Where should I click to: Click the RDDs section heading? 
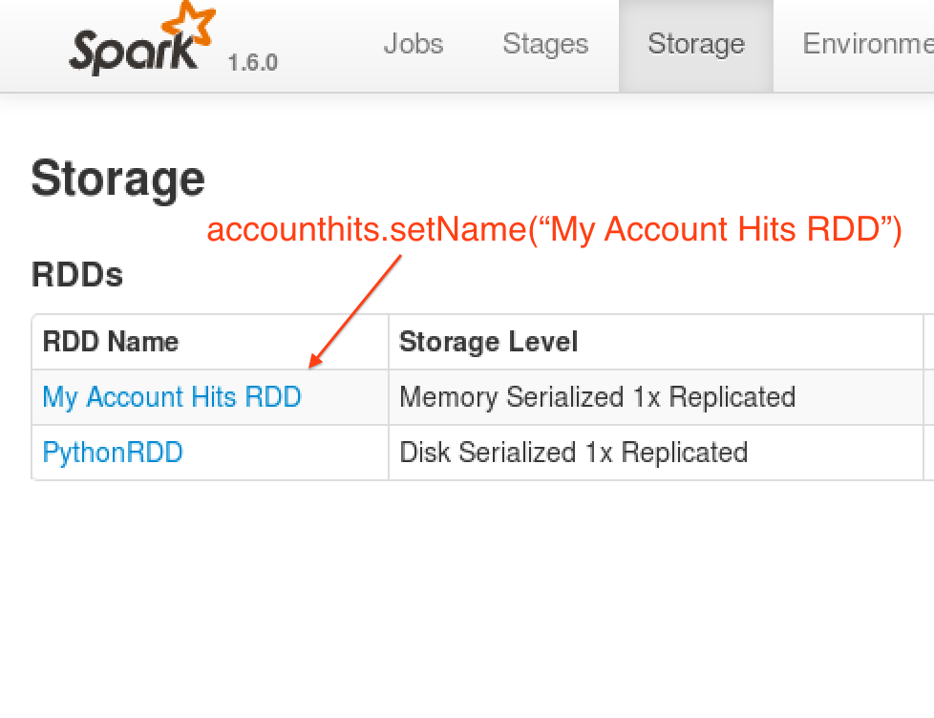click(76, 275)
